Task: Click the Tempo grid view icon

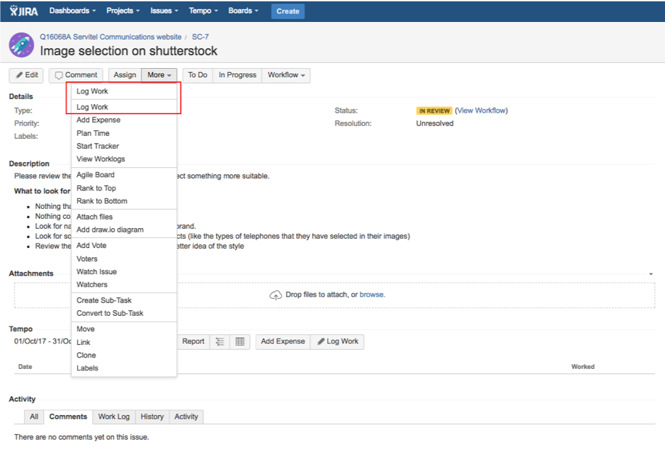Action: click(x=240, y=341)
